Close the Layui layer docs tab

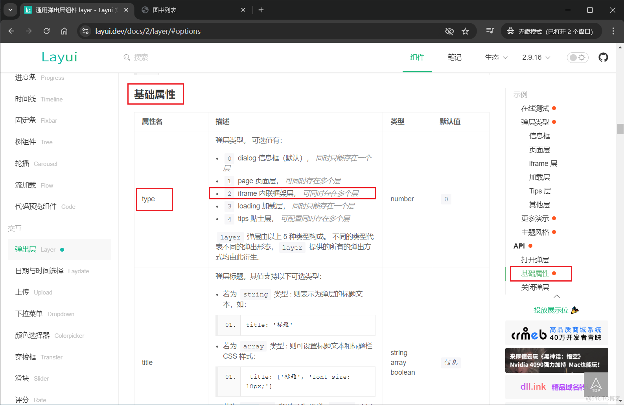click(126, 10)
